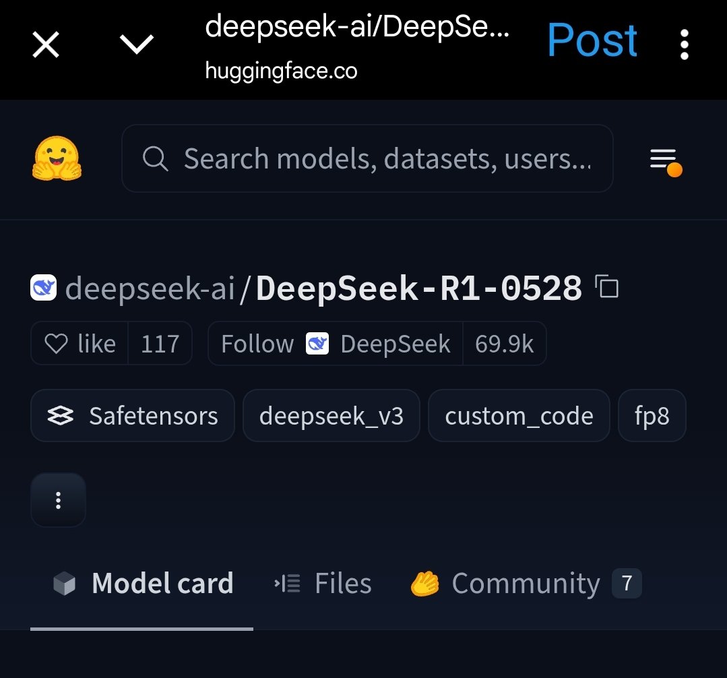Viewport: 727px width, 678px height.
Task: Open the Hugging Face home via the hugging emoji logo
Action: click(57, 158)
